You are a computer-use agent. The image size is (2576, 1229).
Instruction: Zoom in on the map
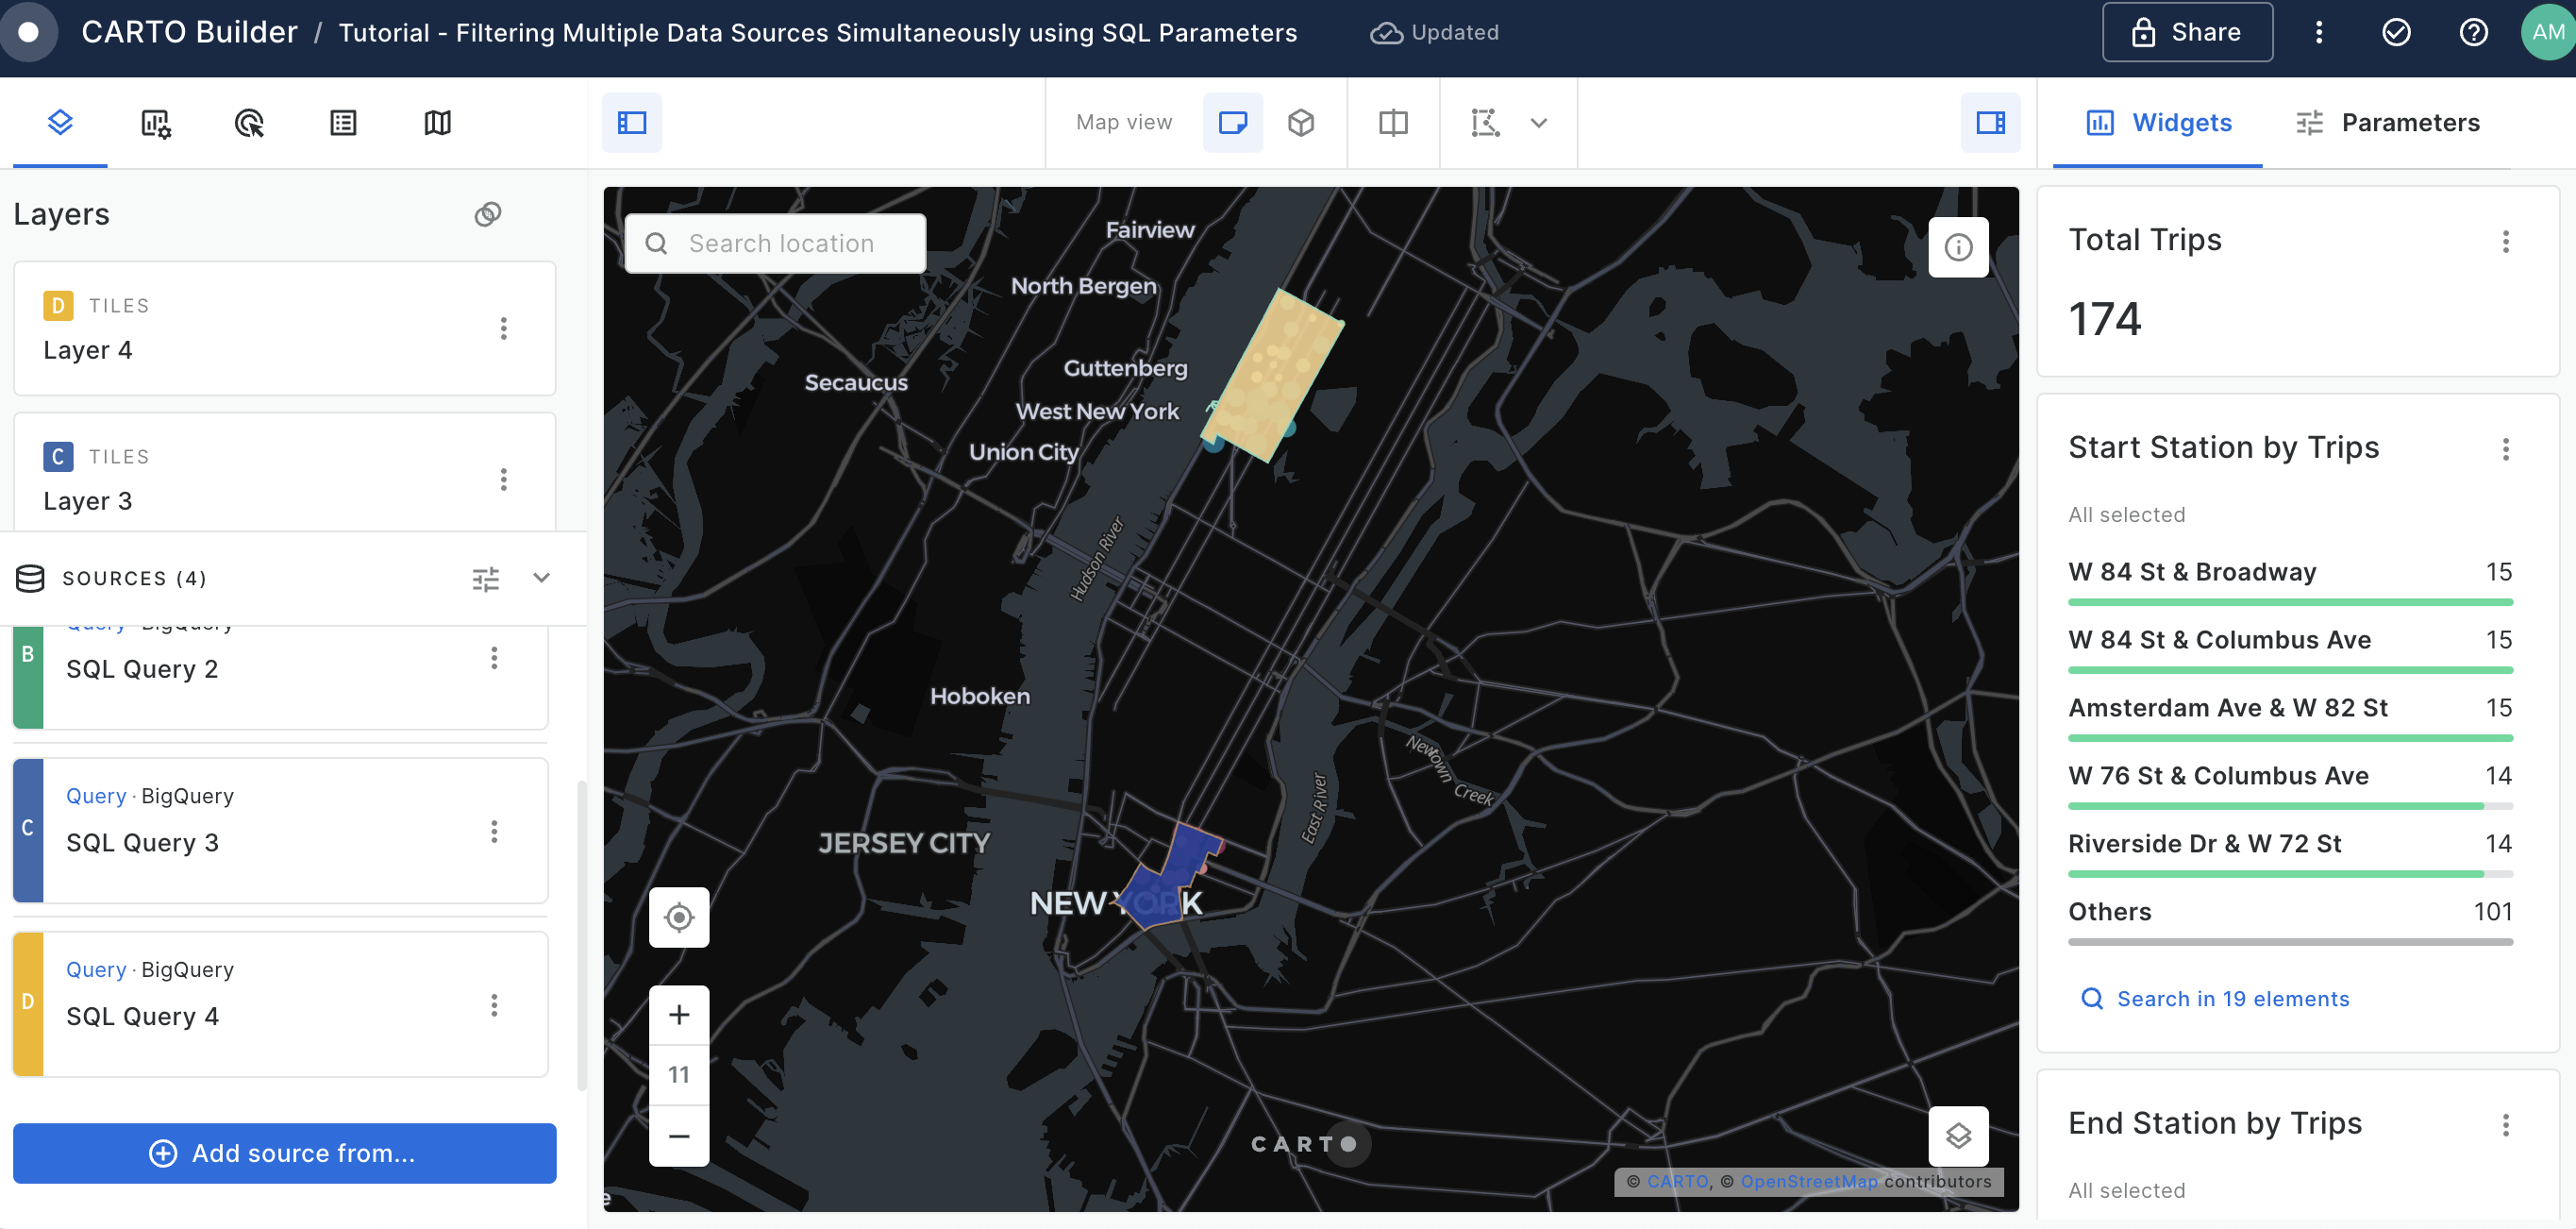(679, 1015)
